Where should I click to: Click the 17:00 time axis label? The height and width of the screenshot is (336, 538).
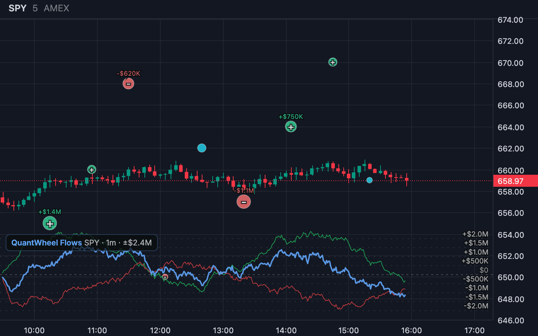474,330
